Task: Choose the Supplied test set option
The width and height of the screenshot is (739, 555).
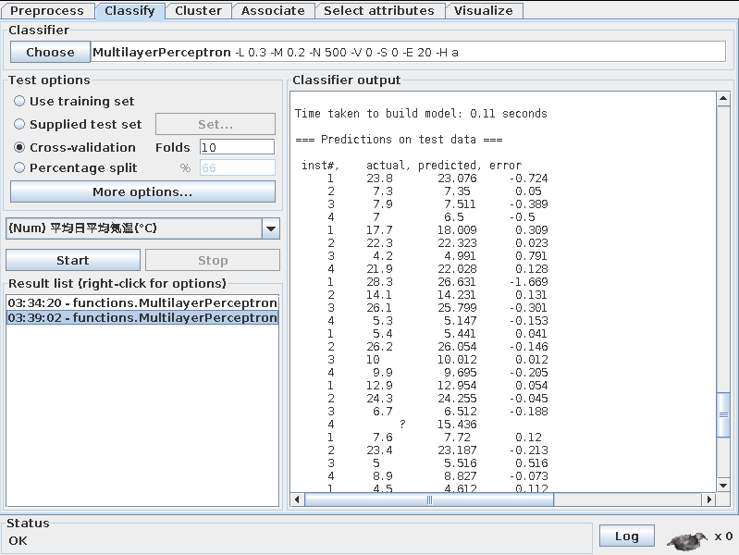Action: click(x=19, y=124)
